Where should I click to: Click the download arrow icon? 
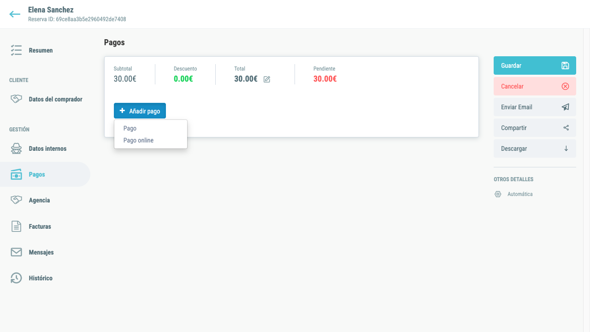pyautogui.click(x=566, y=148)
